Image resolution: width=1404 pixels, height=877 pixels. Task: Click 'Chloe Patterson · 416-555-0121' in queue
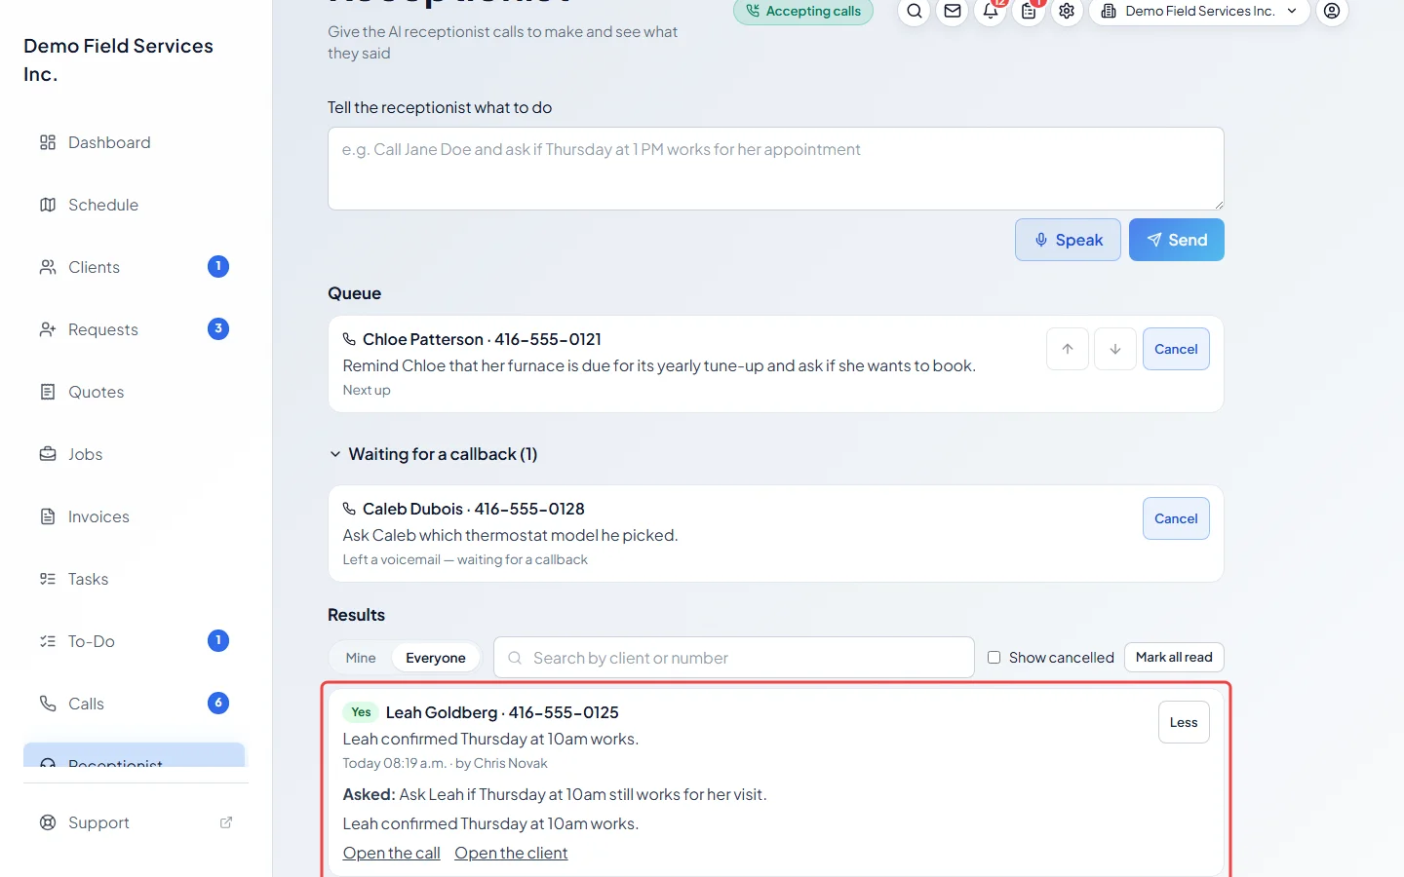pyautogui.click(x=482, y=339)
